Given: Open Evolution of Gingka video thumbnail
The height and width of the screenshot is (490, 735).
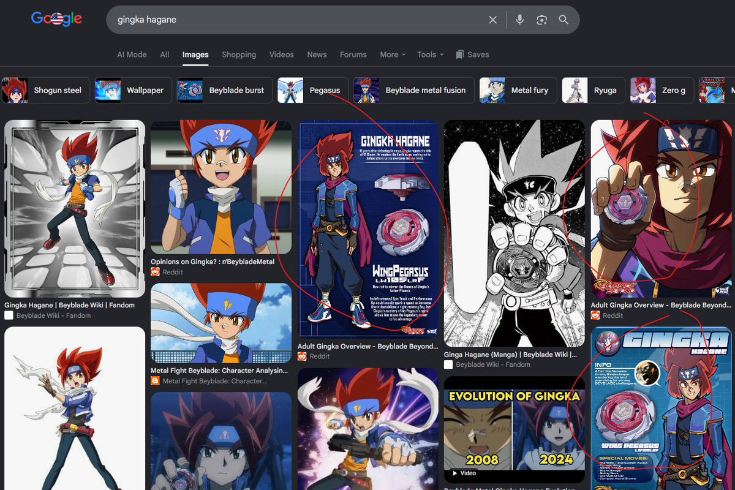Looking at the screenshot, I should coord(514,431).
